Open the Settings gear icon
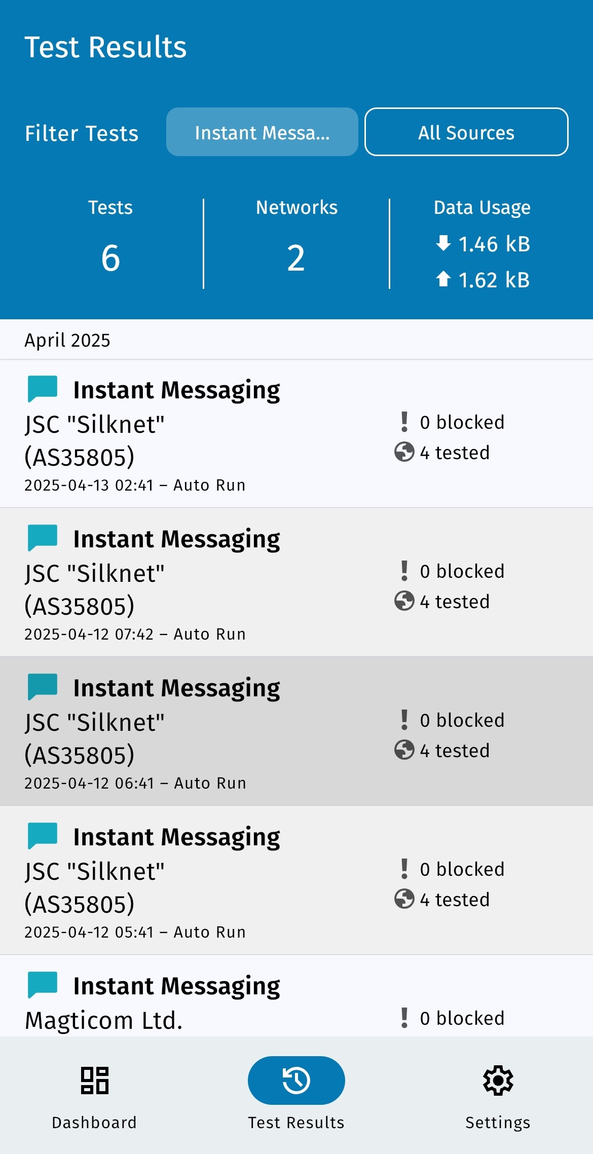The image size is (593, 1154). (498, 1080)
